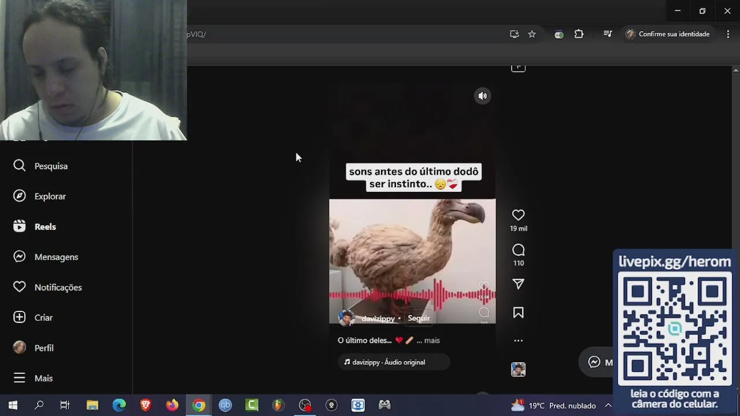Click 'Confirme sua identidade' profile button

click(x=668, y=34)
